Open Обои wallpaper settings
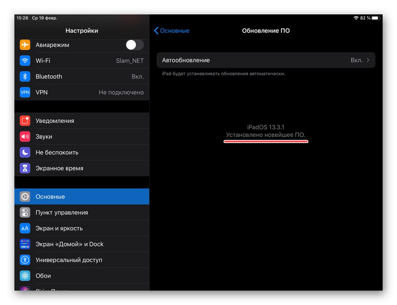The image size is (397, 305). coord(82,276)
